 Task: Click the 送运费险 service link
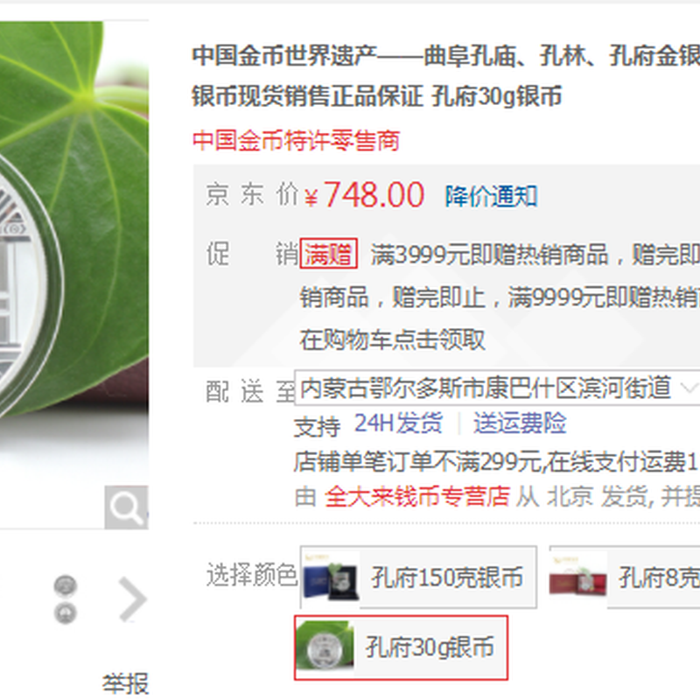[520, 423]
